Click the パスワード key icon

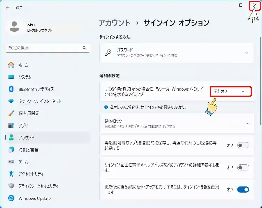click(108, 53)
